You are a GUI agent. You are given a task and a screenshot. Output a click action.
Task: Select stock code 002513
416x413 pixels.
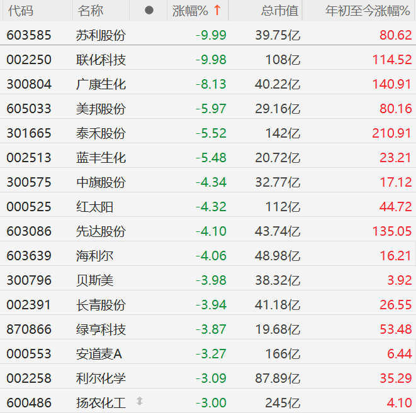pyautogui.click(x=29, y=158)
